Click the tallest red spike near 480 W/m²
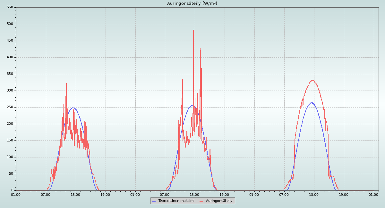Screen dimensions: 385x208 (193, 31)
